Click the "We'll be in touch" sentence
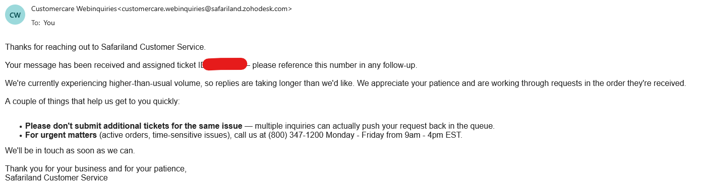705x185 pixels. tap(70, 150)
